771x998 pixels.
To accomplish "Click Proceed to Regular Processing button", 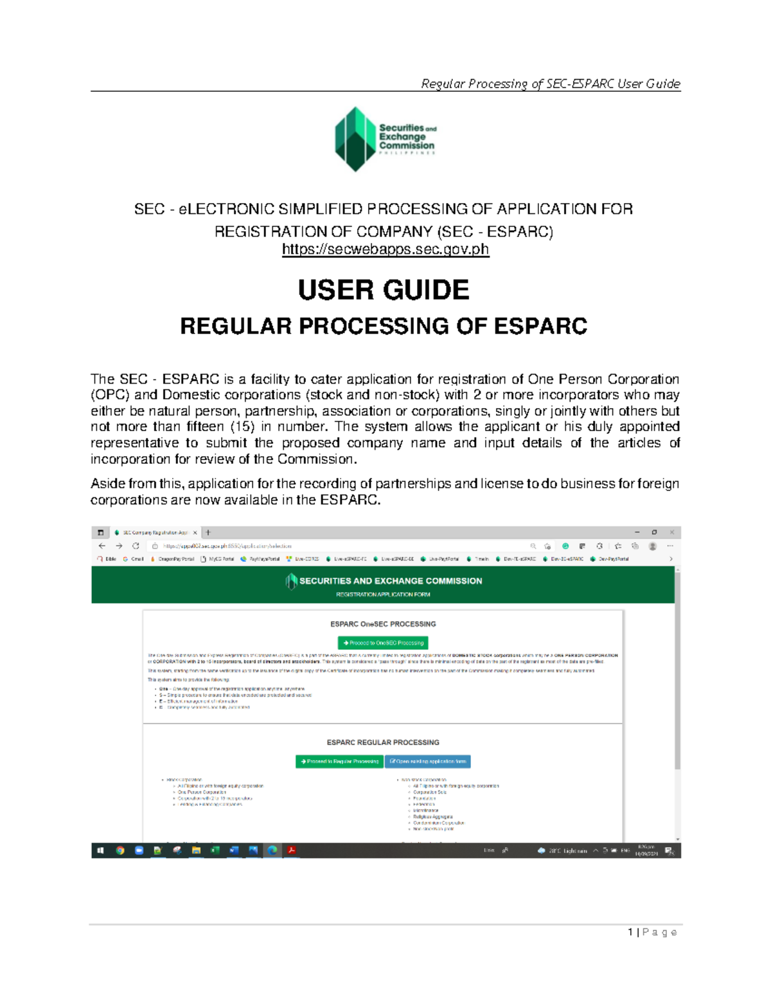I will point(339,762).
